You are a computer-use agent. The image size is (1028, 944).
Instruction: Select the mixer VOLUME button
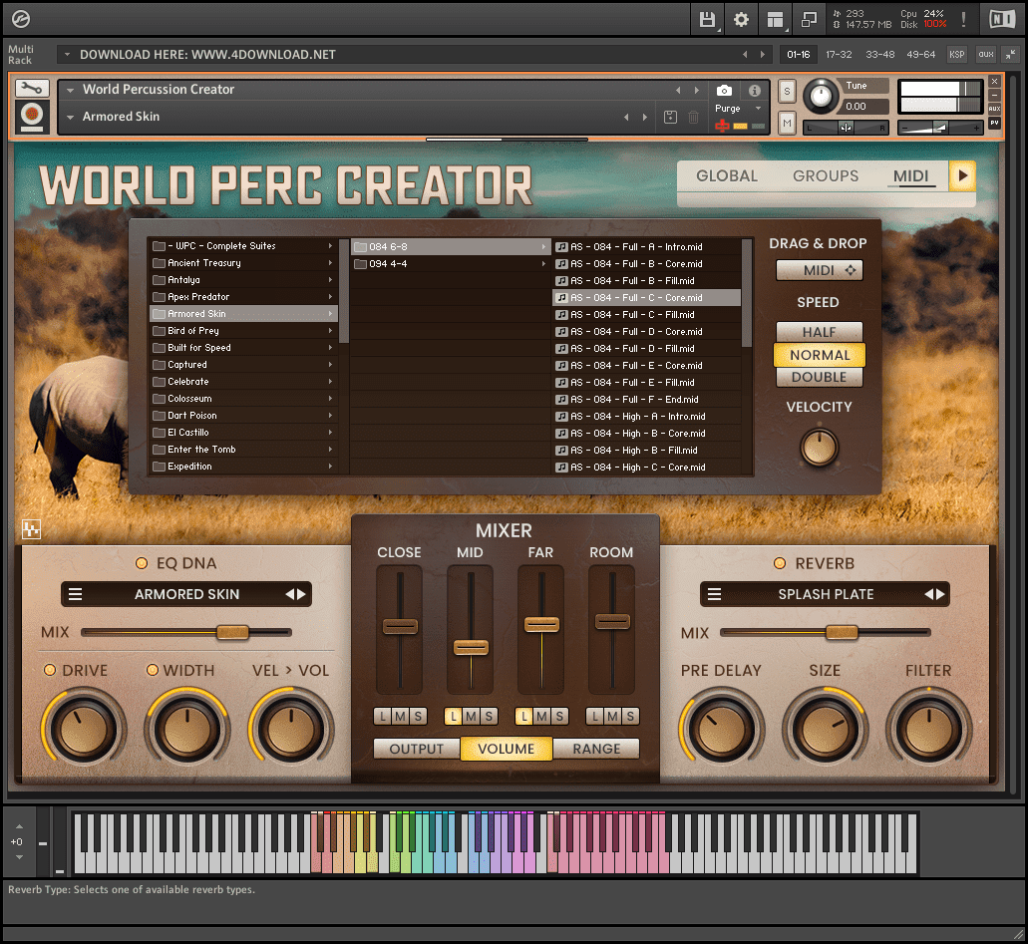(x=507, y=749)
